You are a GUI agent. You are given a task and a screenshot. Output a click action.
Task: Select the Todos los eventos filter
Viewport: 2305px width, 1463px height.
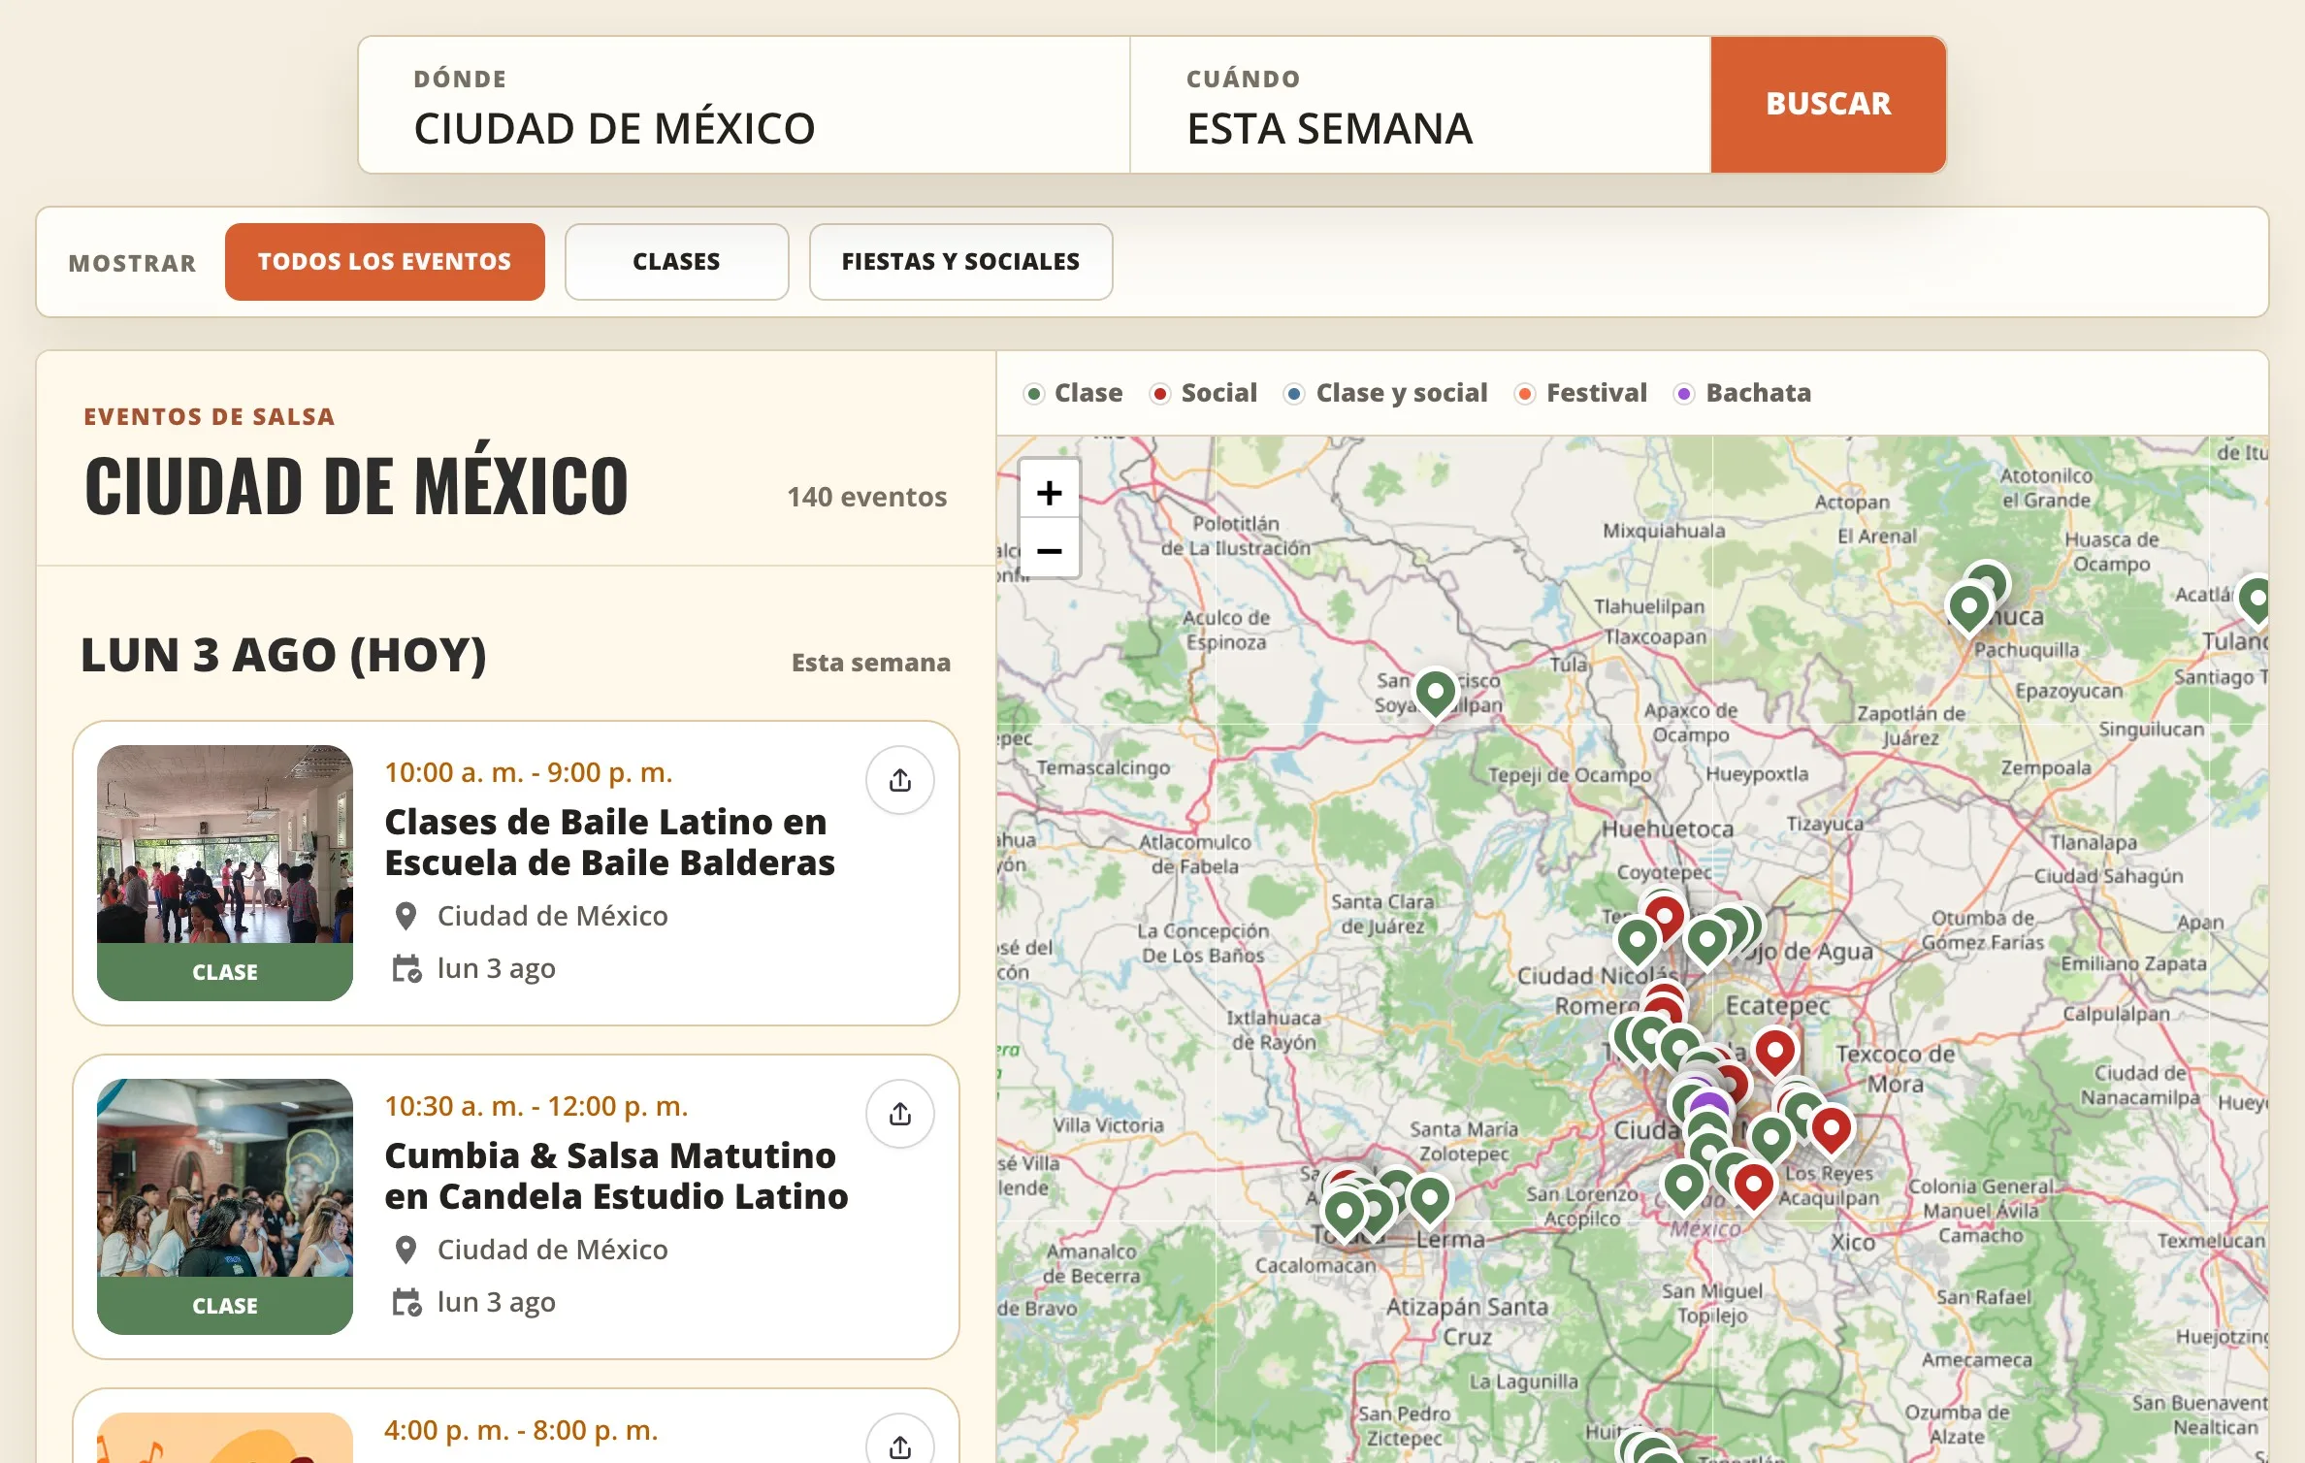point(384,262)
